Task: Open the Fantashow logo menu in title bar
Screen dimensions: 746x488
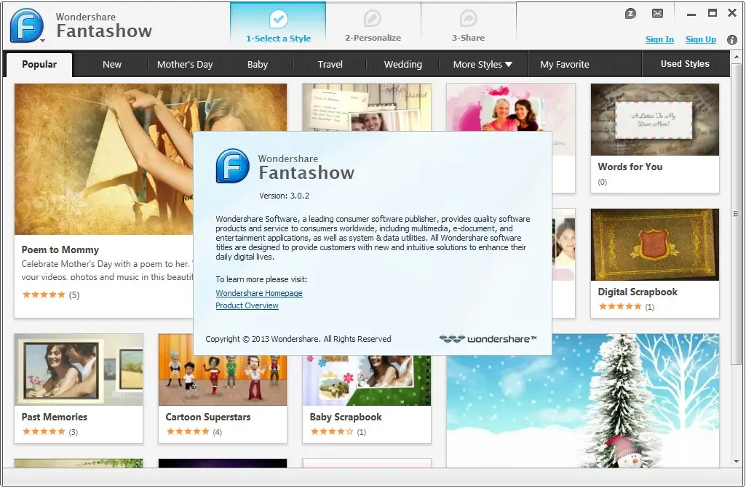Action: pos(27,25)
